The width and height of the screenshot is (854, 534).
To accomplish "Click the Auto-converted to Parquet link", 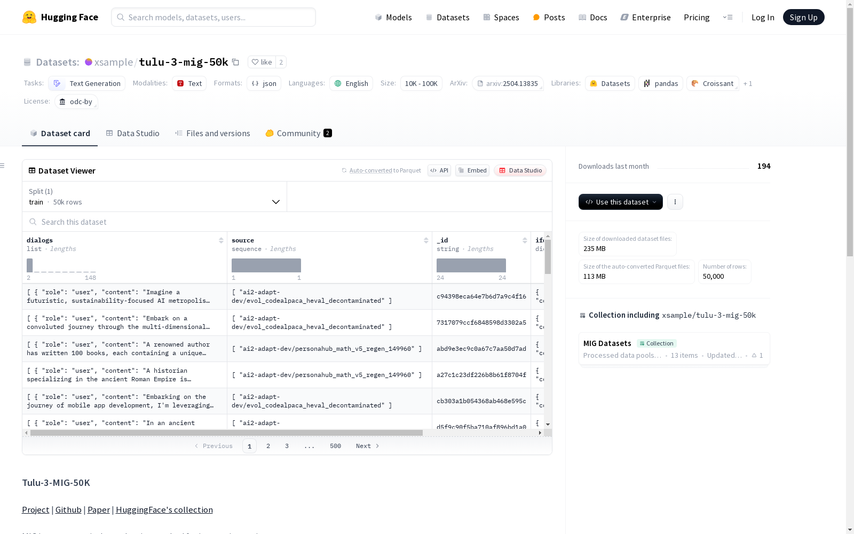I will [382, 170].
